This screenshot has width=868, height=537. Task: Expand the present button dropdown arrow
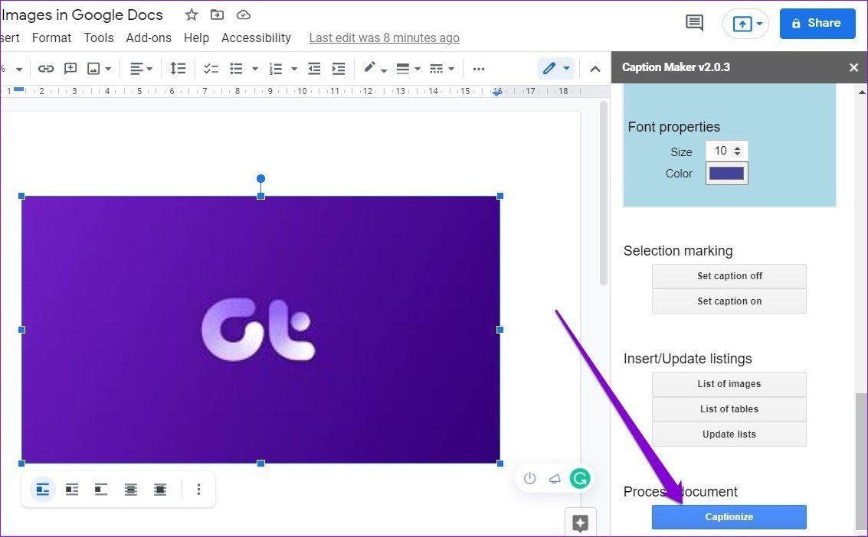(x=759, y=24)
